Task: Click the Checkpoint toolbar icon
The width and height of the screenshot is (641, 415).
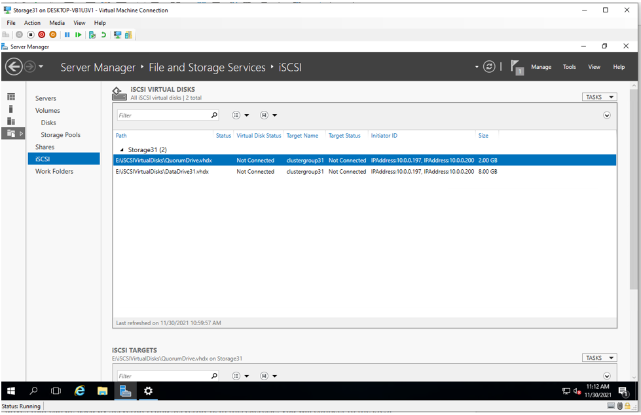Action: click(92, 35)
